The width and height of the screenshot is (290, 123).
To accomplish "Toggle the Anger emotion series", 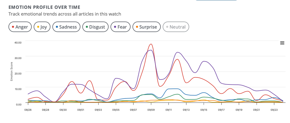I will pyautogui.click(x=20, y=27).
